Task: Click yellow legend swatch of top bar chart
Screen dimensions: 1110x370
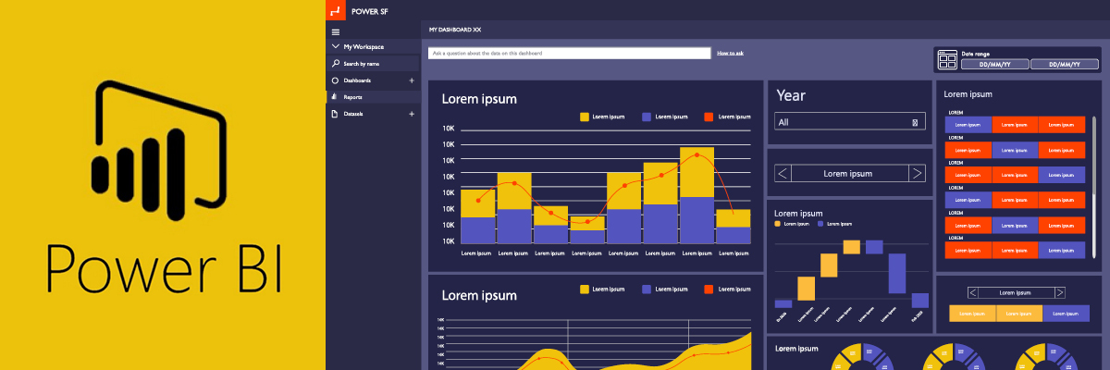Action: 585,117
